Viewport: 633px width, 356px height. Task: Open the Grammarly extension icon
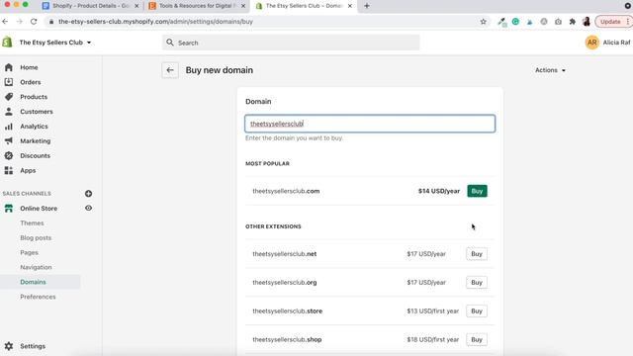point(515,22)
